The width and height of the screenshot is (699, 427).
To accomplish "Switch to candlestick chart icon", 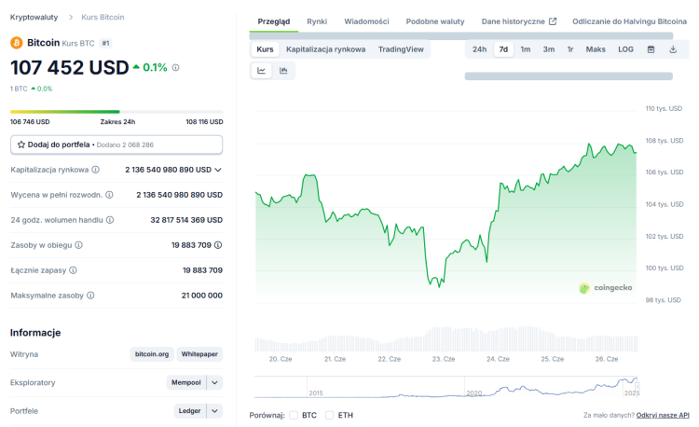I will point(283,70).
